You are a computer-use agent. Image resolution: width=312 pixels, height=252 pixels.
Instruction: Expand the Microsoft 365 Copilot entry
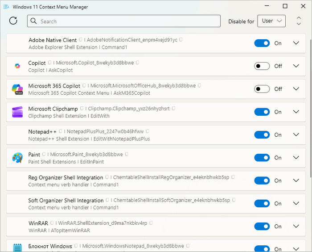coord(296,89)
